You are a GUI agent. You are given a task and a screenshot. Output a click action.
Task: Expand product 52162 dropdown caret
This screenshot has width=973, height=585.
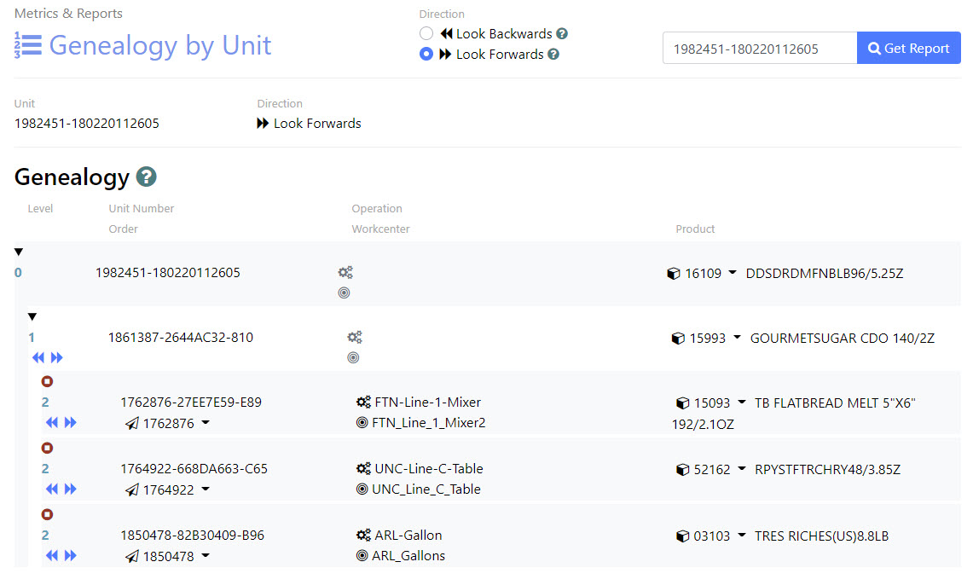[742, 469]
